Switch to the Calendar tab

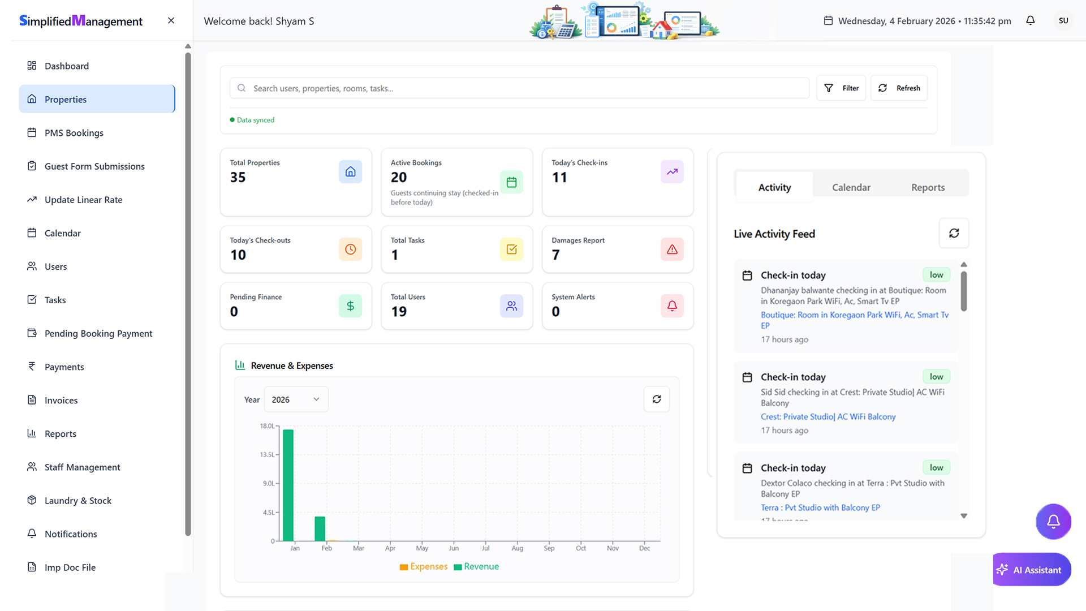coord(851,187)
